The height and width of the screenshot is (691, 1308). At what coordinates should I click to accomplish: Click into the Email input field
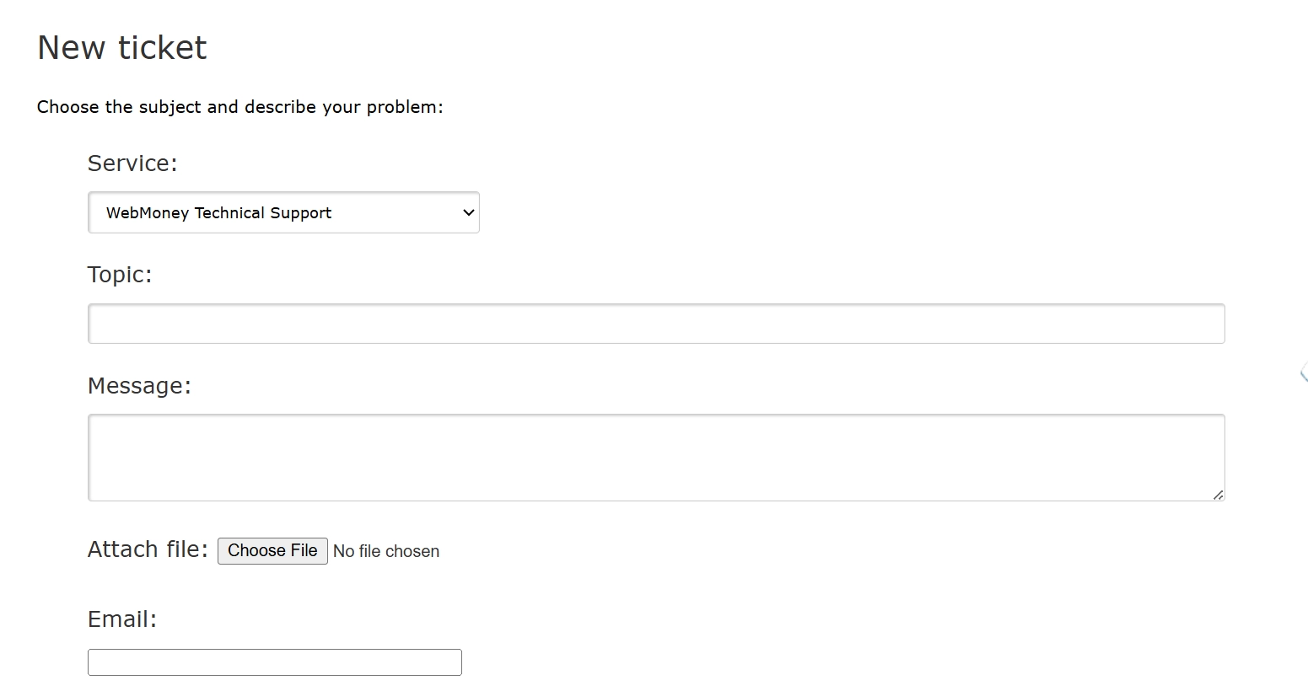275,662
